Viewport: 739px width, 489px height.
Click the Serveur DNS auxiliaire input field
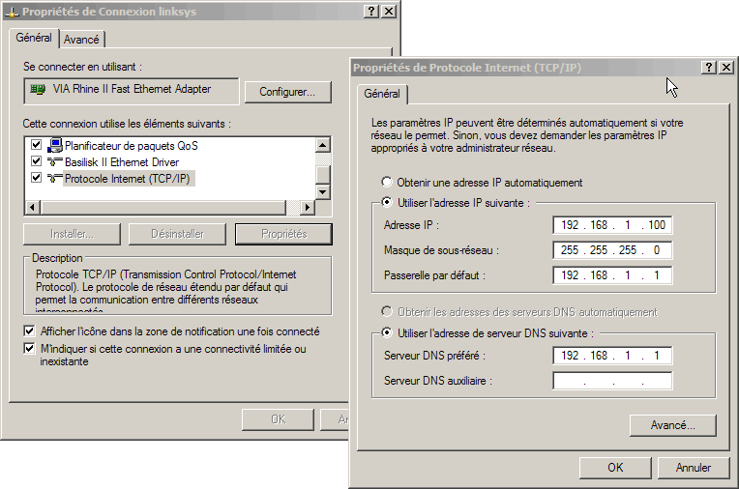[612, 381]
